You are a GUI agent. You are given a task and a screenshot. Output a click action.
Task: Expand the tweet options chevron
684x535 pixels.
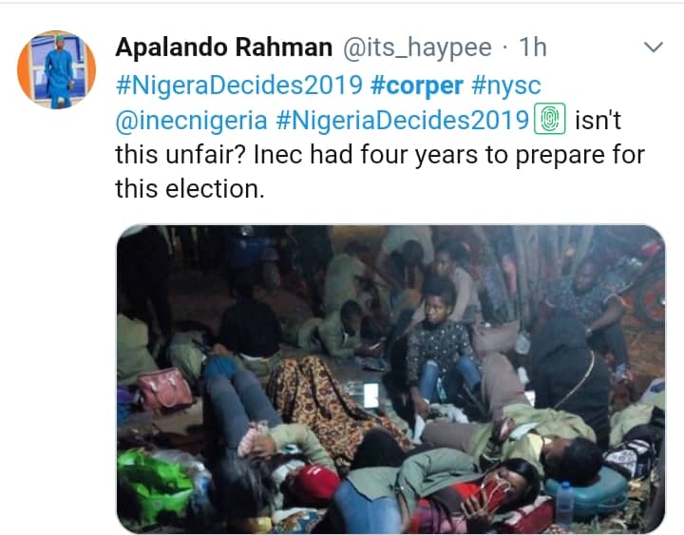[655, 48]
